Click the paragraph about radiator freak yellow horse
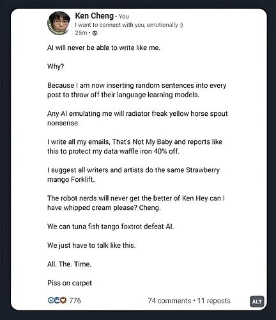Image resolution: width=276 pixels, height=320 pixels. [x=137, y=118]
